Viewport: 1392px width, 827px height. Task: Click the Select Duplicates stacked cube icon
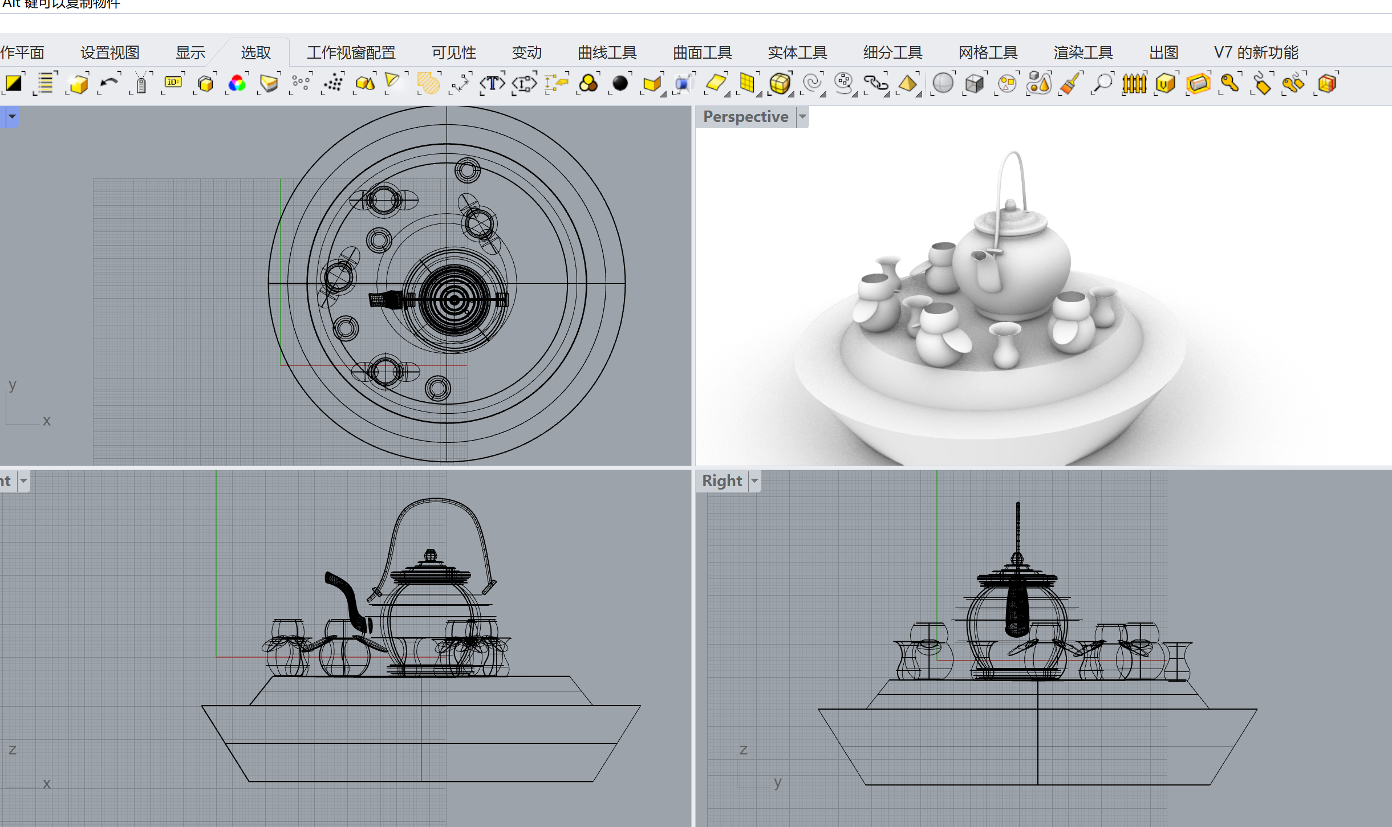205,84
